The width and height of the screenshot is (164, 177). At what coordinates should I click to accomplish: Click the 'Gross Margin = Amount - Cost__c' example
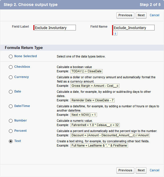click(95, 86)
